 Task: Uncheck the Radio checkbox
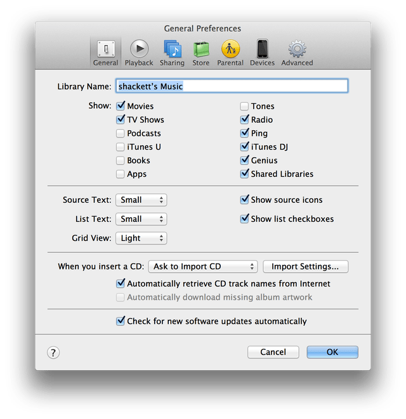pyautogui.click(x=244, y=119)
